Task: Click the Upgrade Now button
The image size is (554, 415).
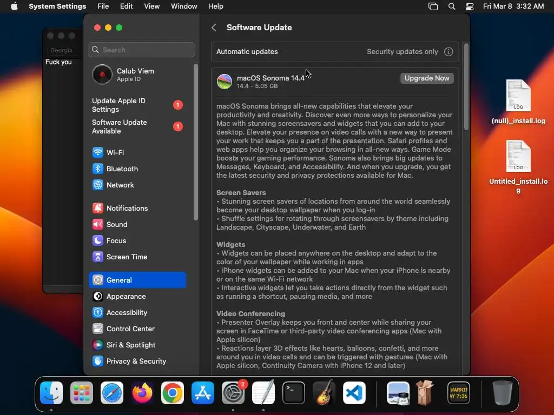Action: 427,78
